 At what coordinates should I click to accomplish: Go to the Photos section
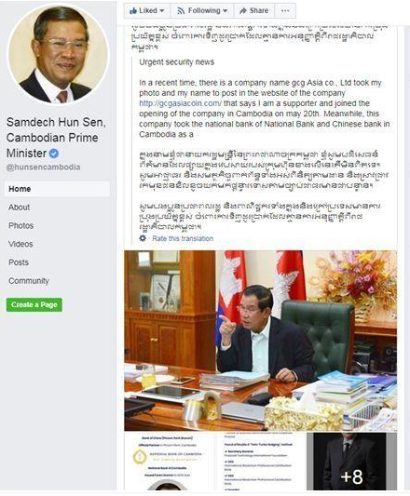click(x=20, y=225)
